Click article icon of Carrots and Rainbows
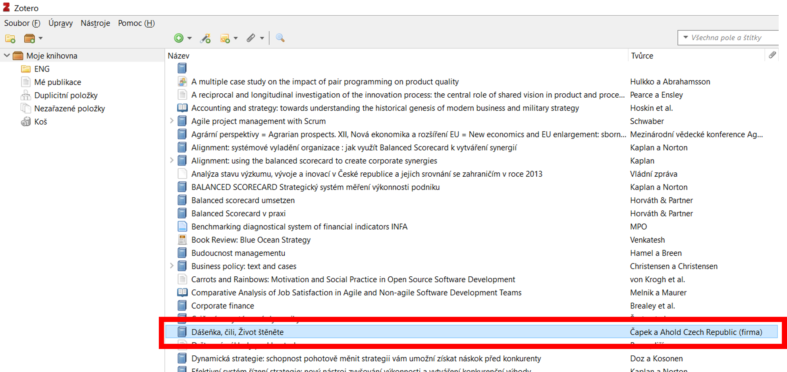This screenshot has height=372, width=787. (x=182, y=279)
